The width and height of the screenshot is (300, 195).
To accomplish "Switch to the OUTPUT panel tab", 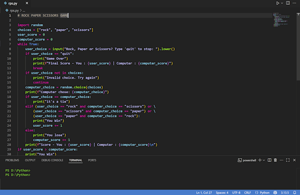I will coord(30,160).
